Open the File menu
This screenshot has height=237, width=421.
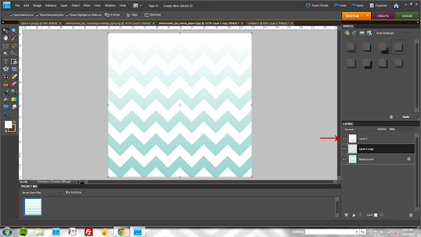tap(17, 6)
